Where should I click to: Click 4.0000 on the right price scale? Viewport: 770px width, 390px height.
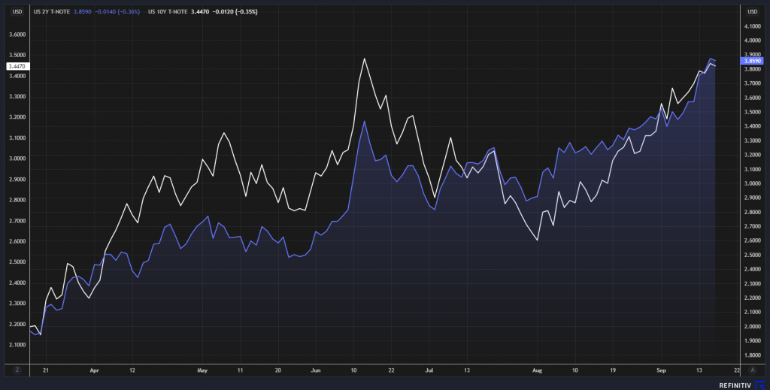click(752, 41)
